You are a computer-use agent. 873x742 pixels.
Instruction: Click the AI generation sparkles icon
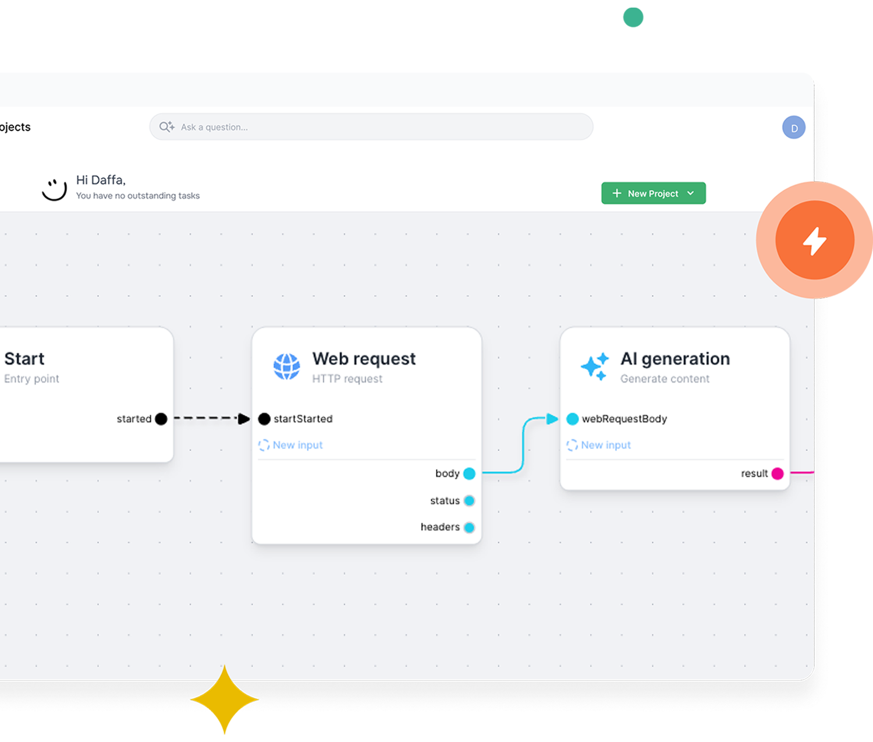pos(595,366)
